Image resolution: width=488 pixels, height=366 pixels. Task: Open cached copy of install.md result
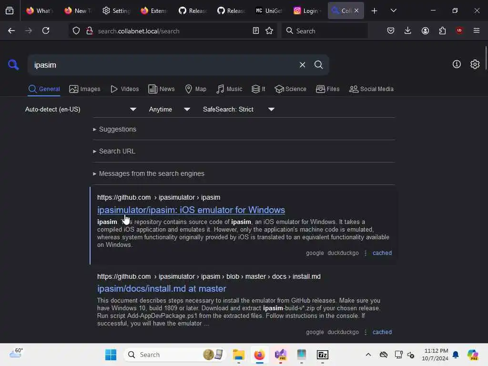(382, 332)
